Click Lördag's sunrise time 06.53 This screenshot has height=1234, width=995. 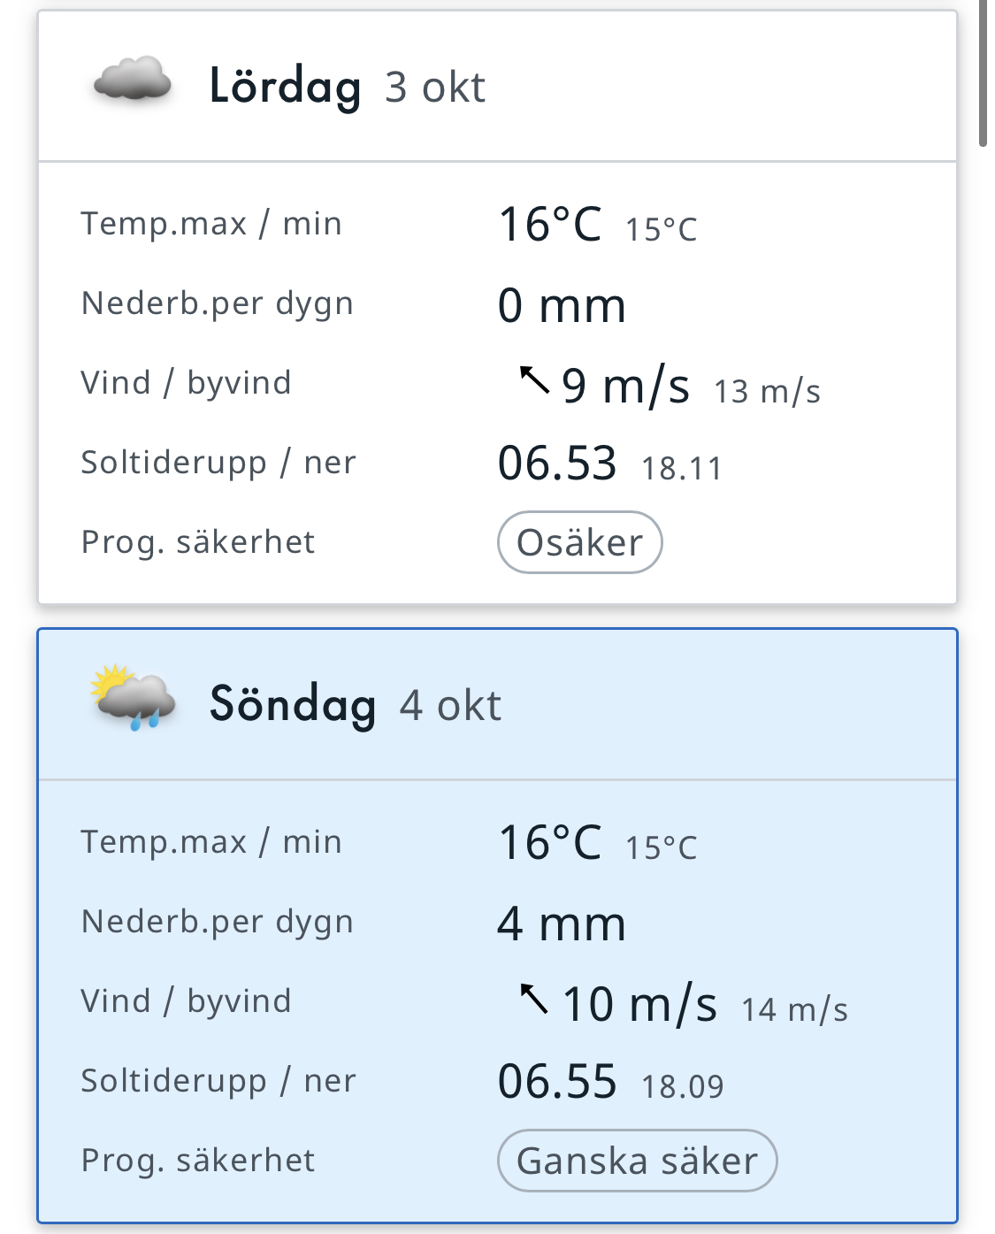(x=556, y=464)
